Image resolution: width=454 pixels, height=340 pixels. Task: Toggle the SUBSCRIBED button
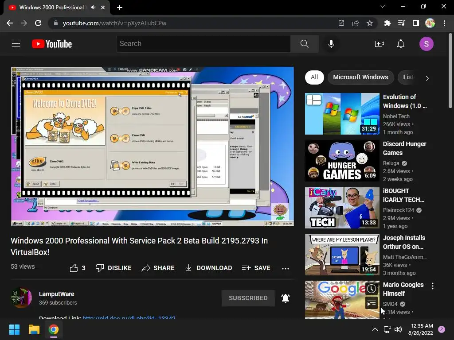(248, 298)
